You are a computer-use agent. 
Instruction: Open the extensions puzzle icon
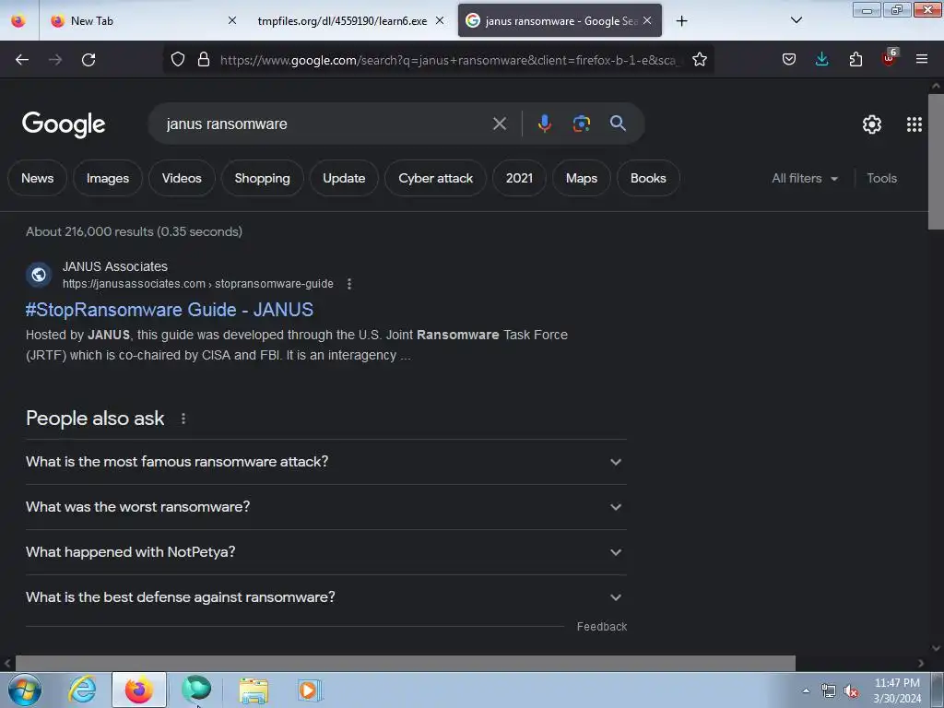pos(855,59)
